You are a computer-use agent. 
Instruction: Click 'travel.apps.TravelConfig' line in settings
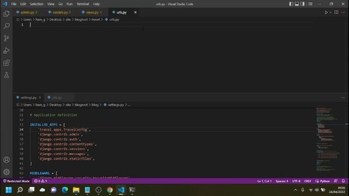63,130
